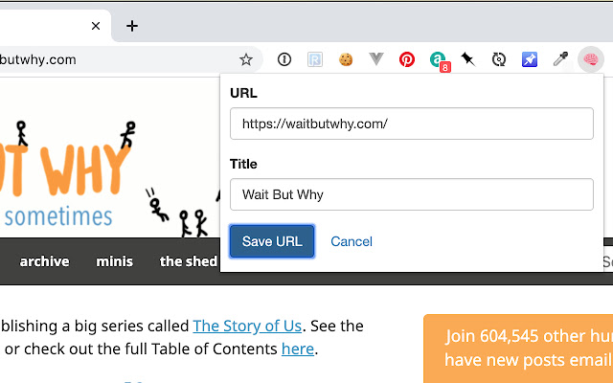Open the cookie extension icon
The image size is (613, 383).
point(346,59)
